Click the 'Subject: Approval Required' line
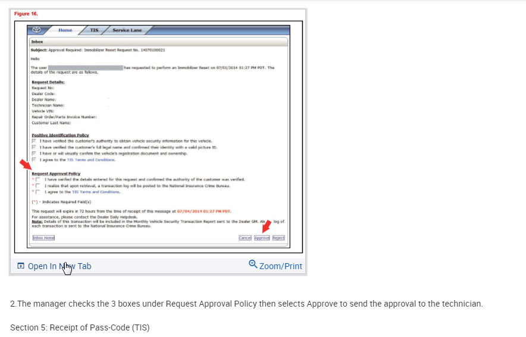Screen dimensions: 526x337 pyautogui.click(x=98, y=50)
